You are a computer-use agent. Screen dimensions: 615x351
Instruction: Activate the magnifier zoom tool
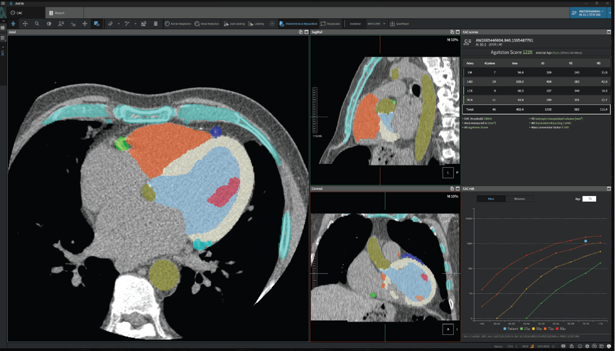pos(37,23)
